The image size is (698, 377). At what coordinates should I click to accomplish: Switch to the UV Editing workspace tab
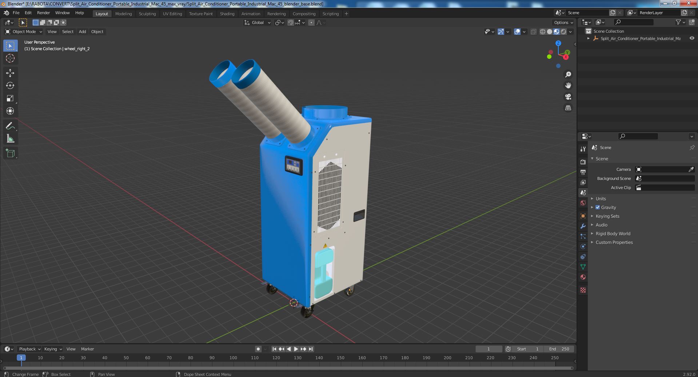click(x=172, y=14)
